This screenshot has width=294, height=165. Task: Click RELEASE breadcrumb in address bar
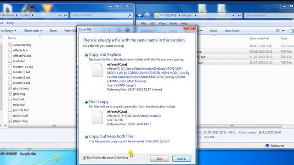point(170,15)
